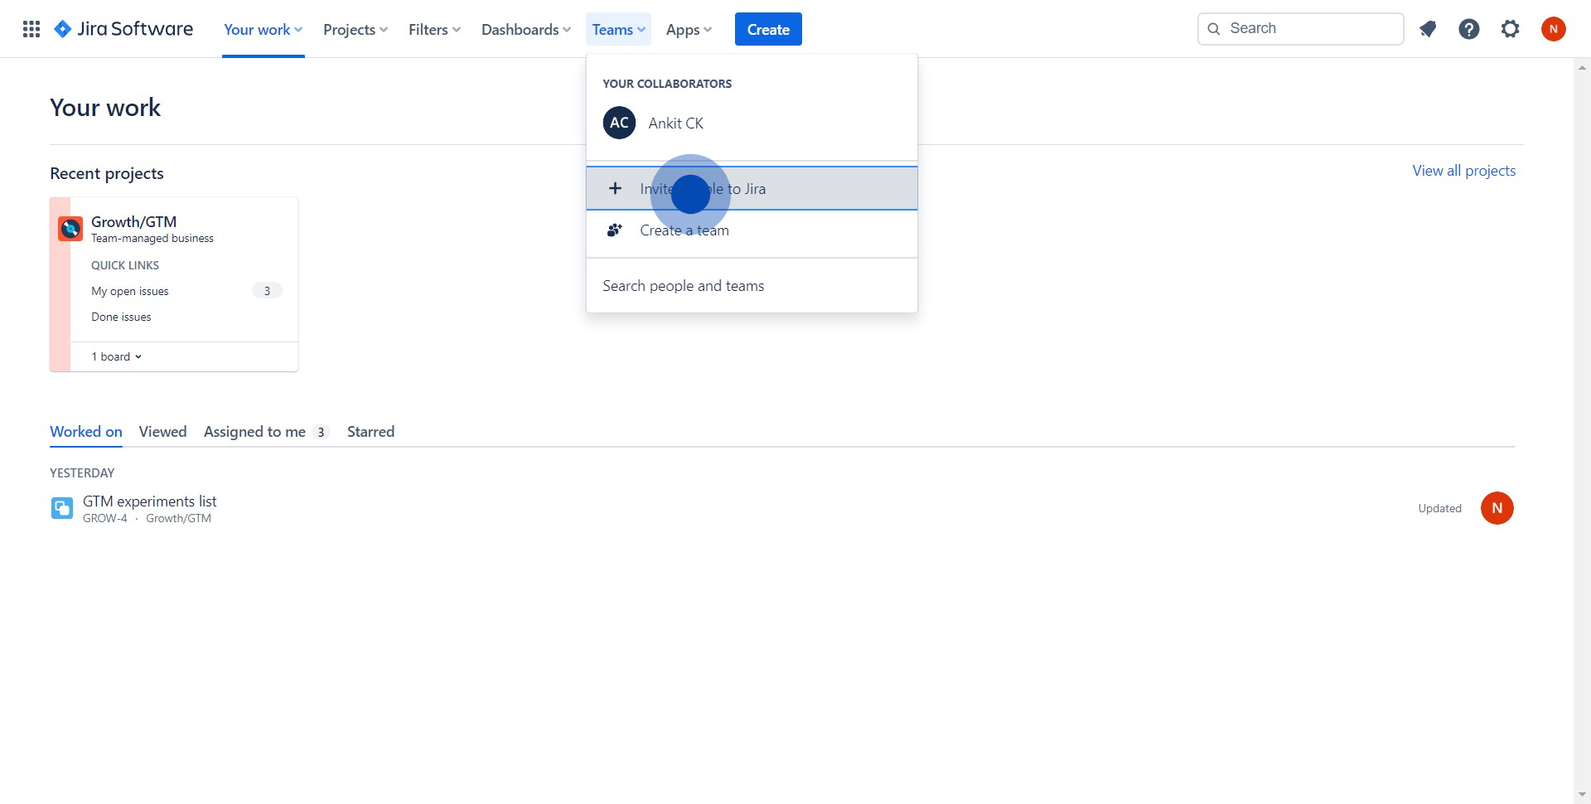This screenshot has width=1591, height=804.
Task: Click the Jira Software logo
Action: tap(123, 29)
